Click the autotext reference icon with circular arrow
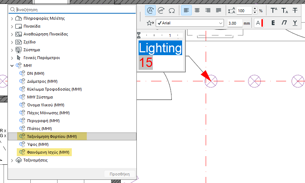This screenshot has width=305, height=183. pyautogui.click(x=161, y=10)
